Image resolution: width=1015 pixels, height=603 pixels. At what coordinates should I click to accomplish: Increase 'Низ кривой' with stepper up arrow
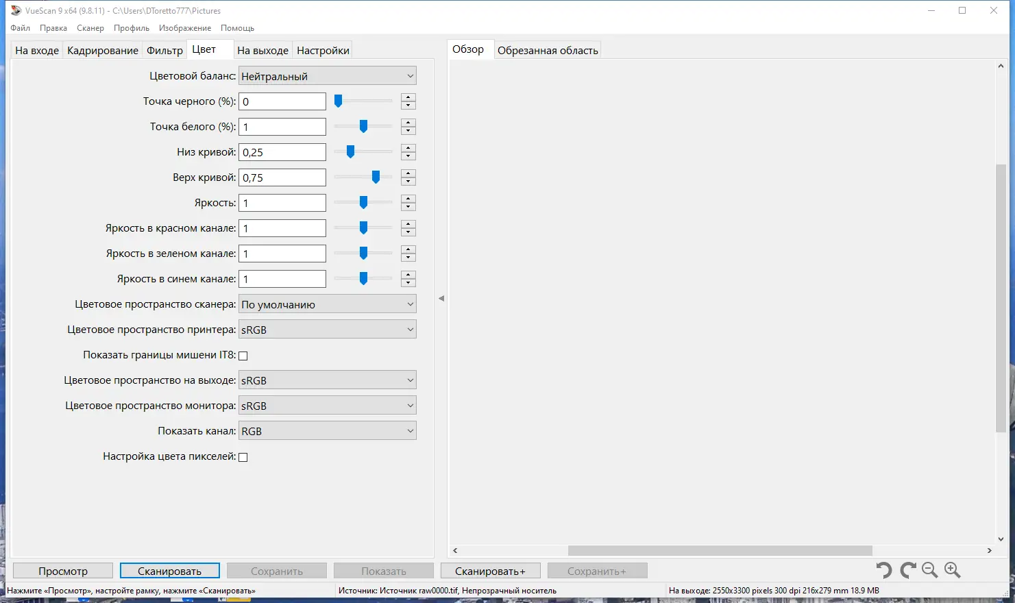(408, 148)
